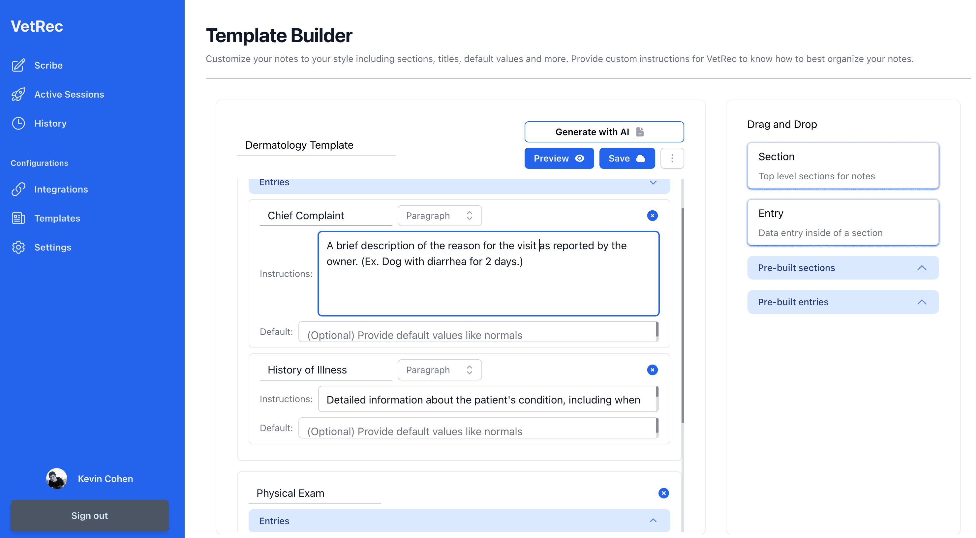Click the Dermatology Template name field
Viewport: 976px width, 538px height.
pos(316,145)
